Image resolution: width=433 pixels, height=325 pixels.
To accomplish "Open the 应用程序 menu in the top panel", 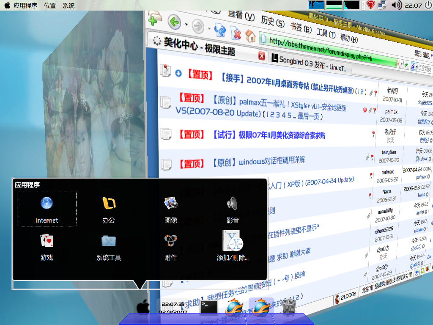I will click(x=25, y=6).
